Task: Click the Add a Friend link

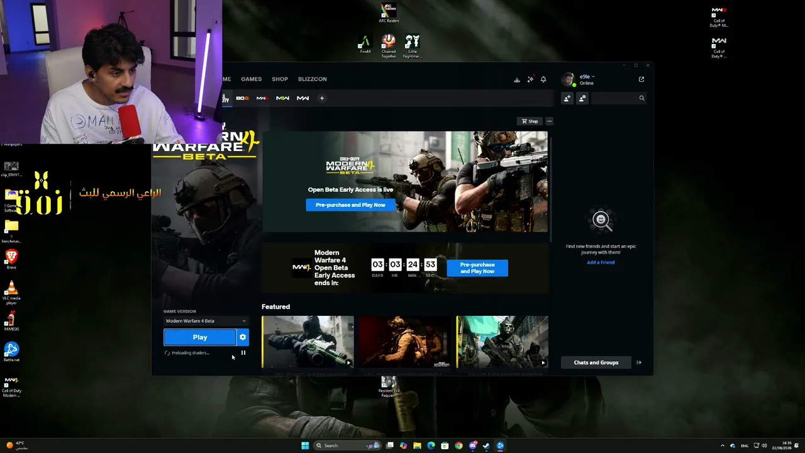Action: [x=601, y=262]
